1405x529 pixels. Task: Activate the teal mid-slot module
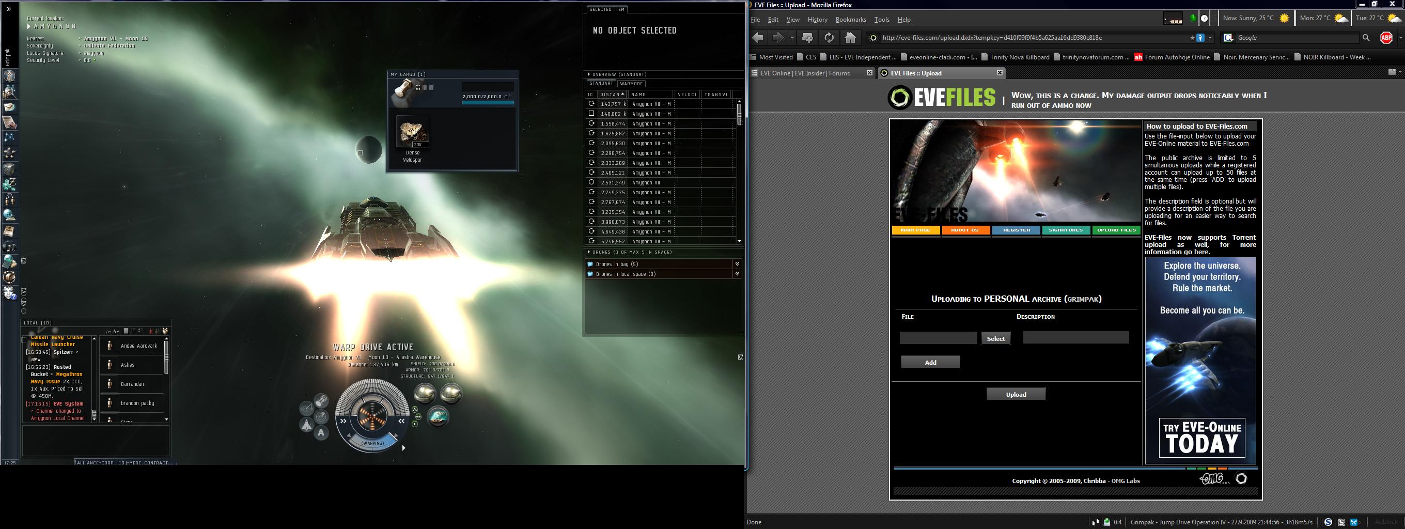click(438, 417)
